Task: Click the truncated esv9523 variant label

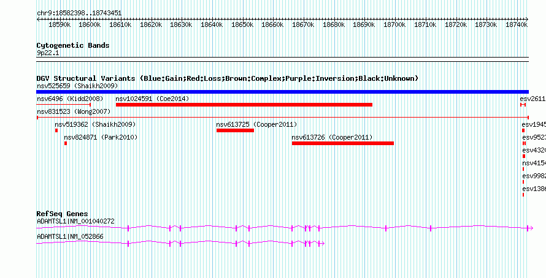Action: pos(534,138)
